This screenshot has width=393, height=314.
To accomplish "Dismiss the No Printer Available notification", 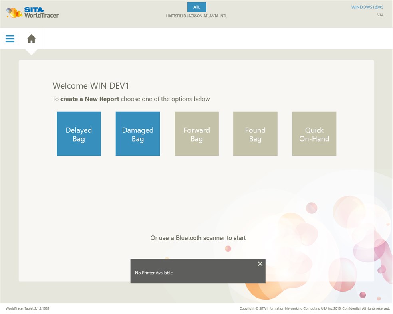I will tap(260, 264).
